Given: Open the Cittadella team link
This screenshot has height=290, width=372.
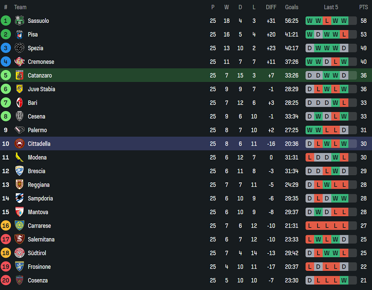Looking at the screenshot, I should tap(39, 144).
